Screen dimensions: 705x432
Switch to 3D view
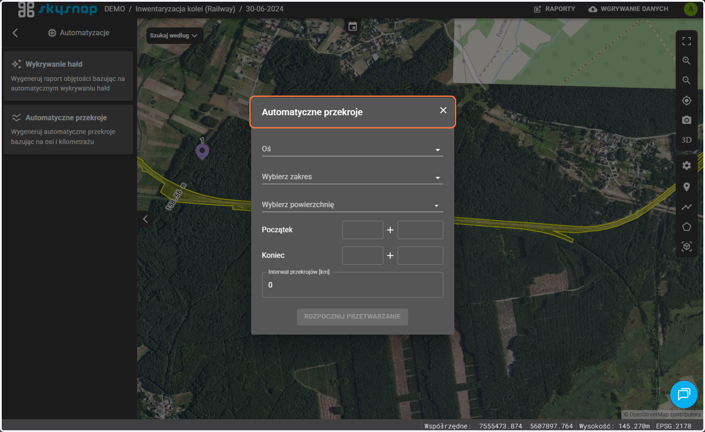pos(686,140)
